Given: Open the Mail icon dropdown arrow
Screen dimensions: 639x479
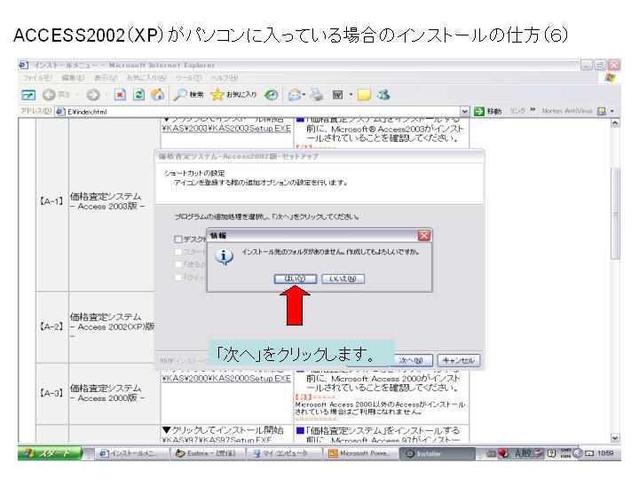Looking at the screenshot, I should click(304, 95).
